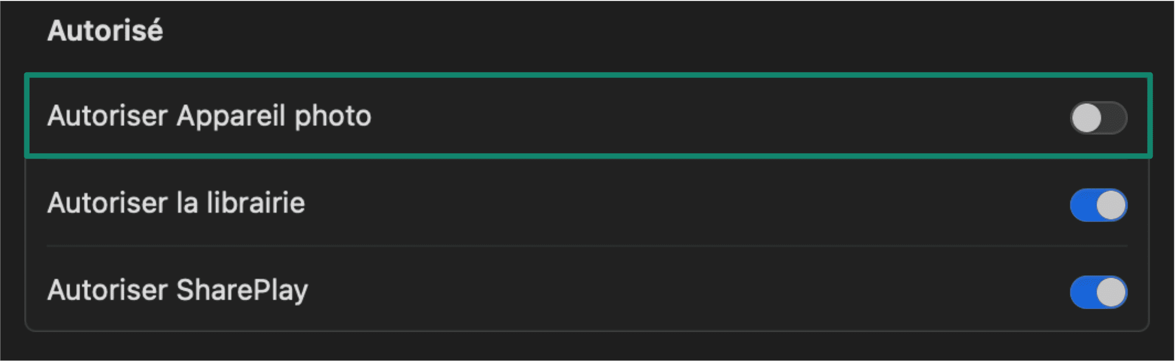This screenshot has width=1175, height=361.
Task: Disable the Autoriser la librairie switch
Action: (x=1098, y=205)
